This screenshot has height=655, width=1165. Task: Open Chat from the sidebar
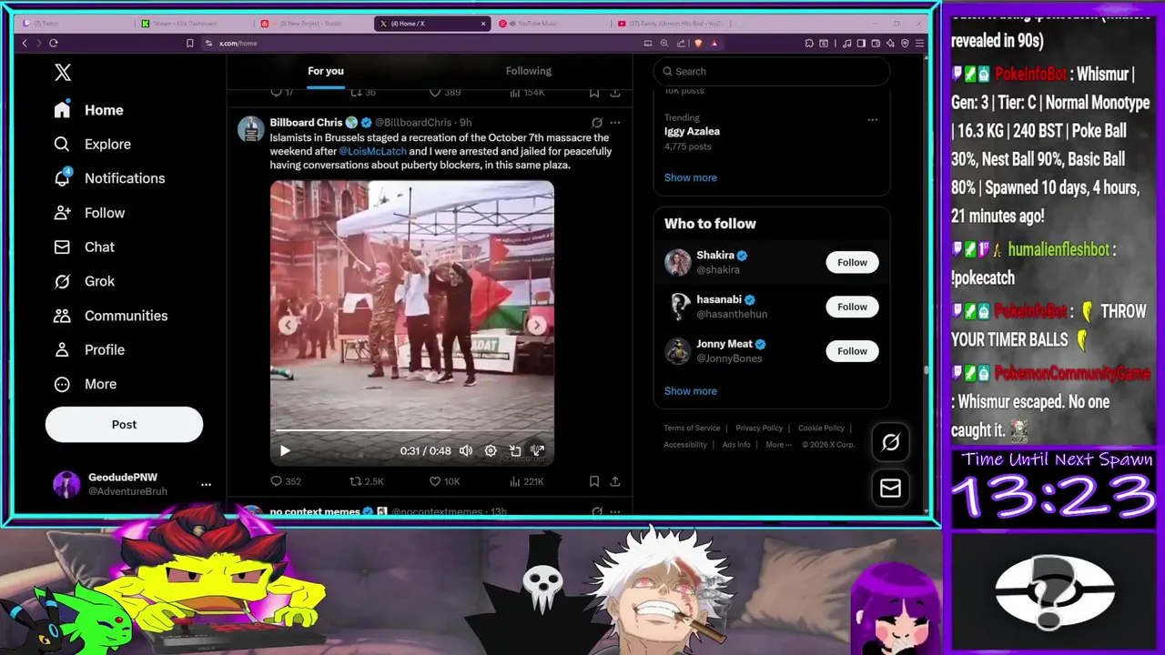tap(84, 247)
